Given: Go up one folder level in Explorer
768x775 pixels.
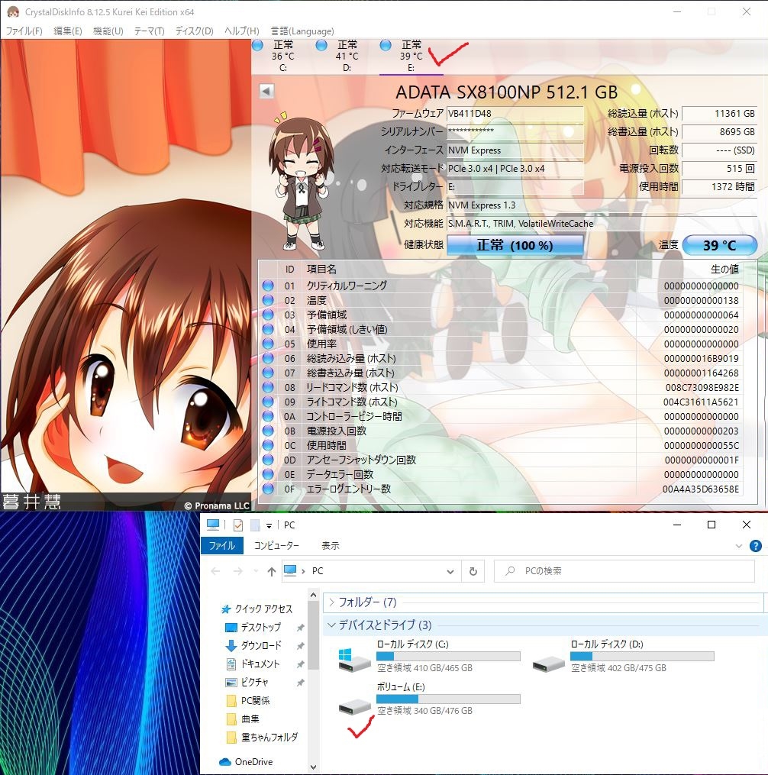Looking at the screenshot, I should point(271,571).
